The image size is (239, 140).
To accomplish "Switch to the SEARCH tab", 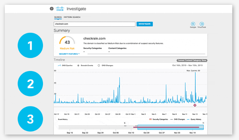I will point(58,17).
